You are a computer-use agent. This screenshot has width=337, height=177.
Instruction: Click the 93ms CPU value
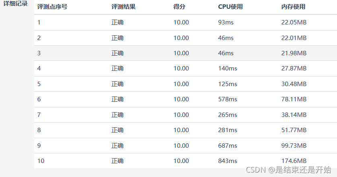226,22
